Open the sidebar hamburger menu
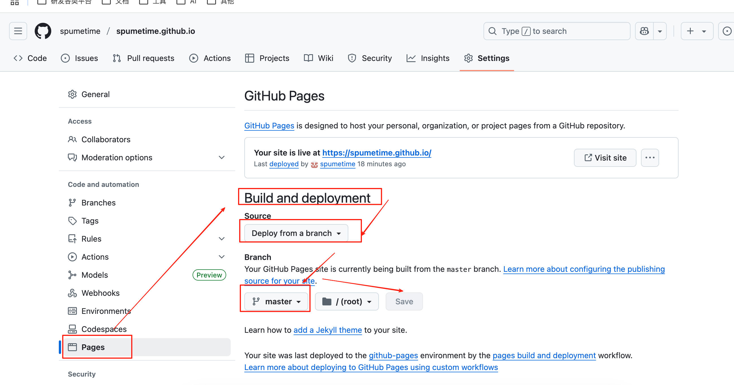Screen dimensions: 734x385 pos(18,31)
